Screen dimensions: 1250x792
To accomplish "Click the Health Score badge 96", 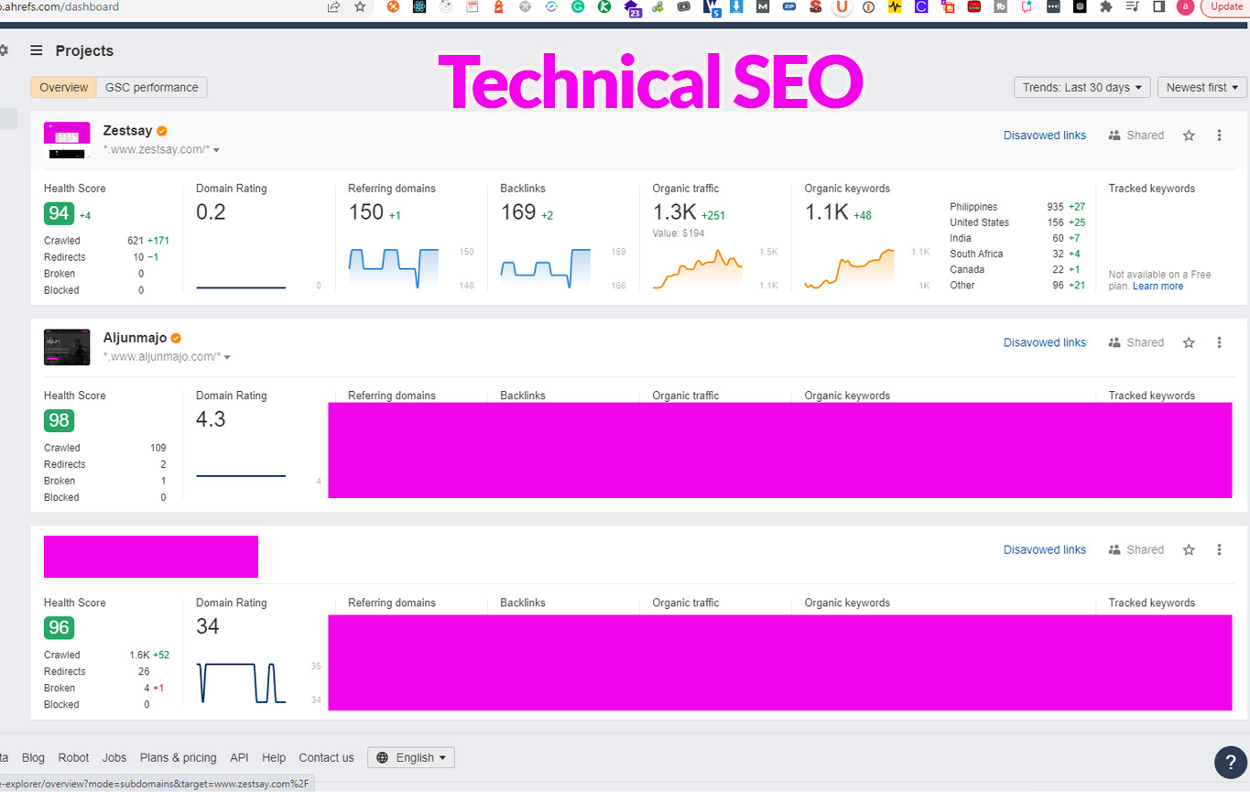I will coord(59,627).
